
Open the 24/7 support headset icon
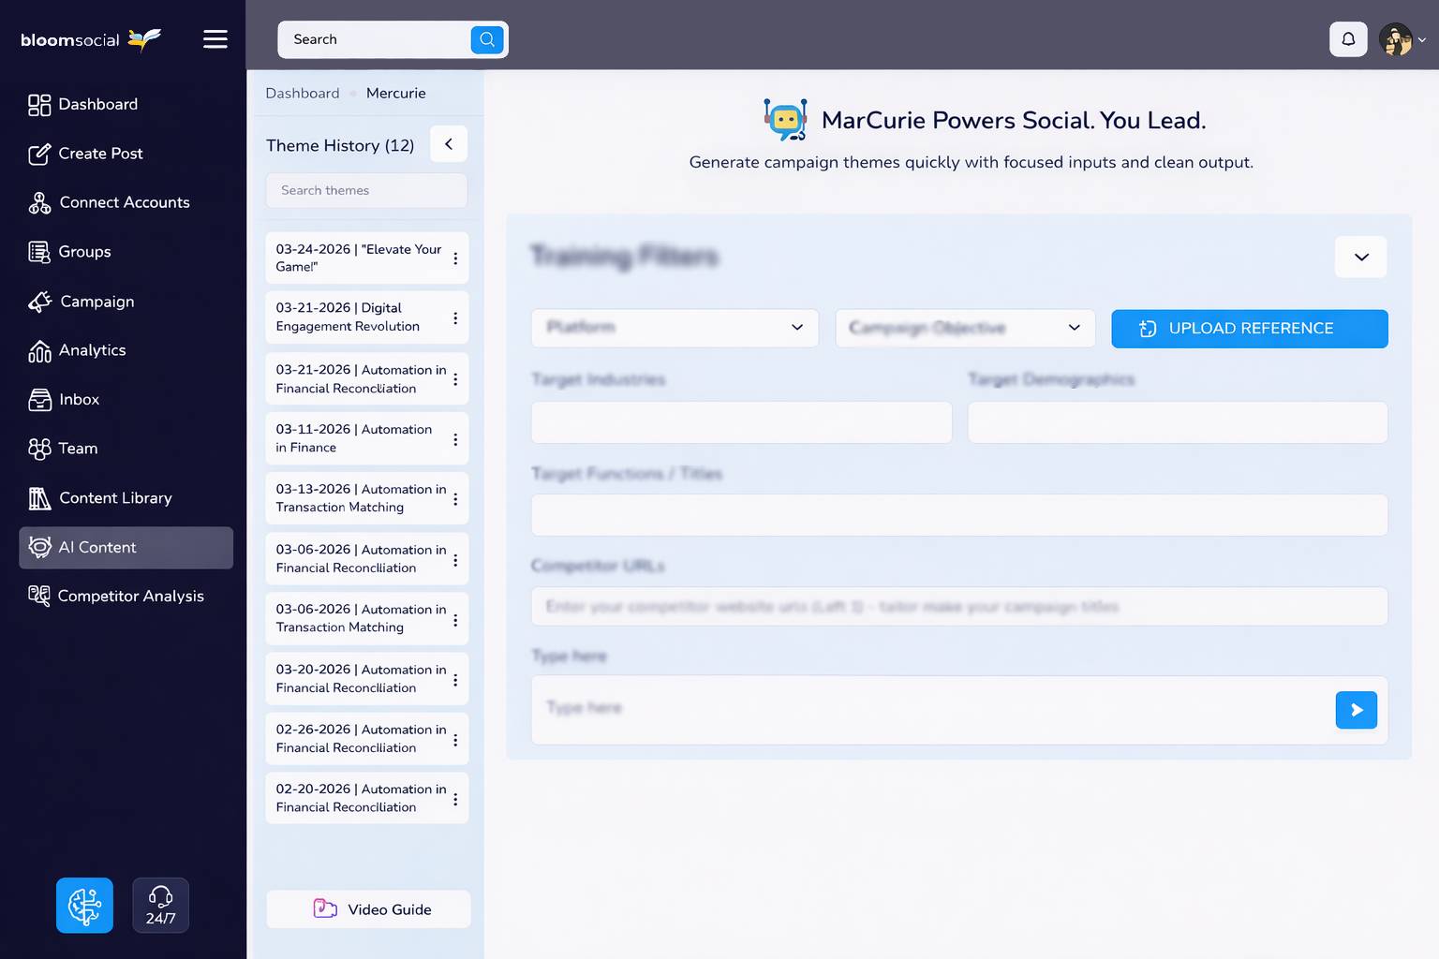pyautogui.click(x=160, y=905)
